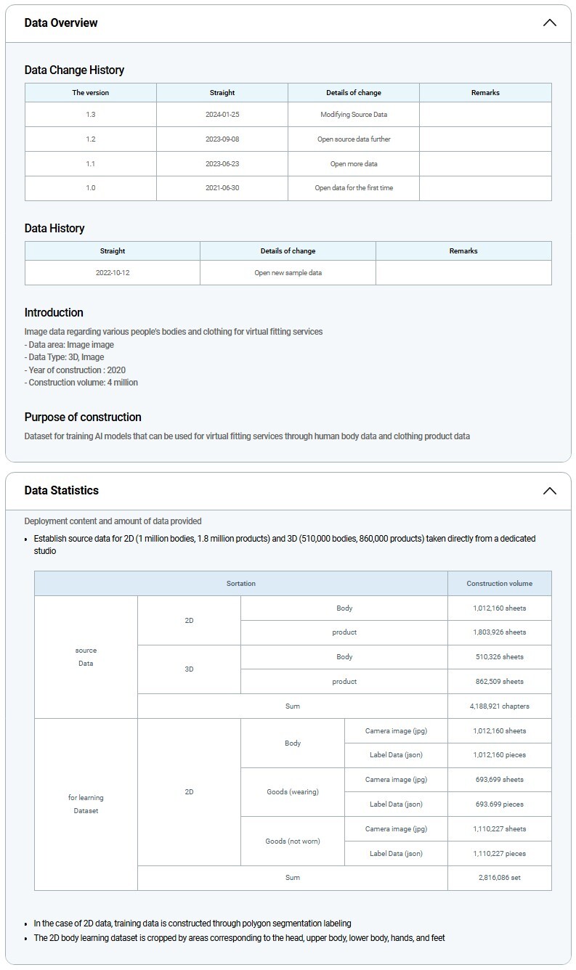Collapse the Data Overview section chevron

(x=549, y=23)
